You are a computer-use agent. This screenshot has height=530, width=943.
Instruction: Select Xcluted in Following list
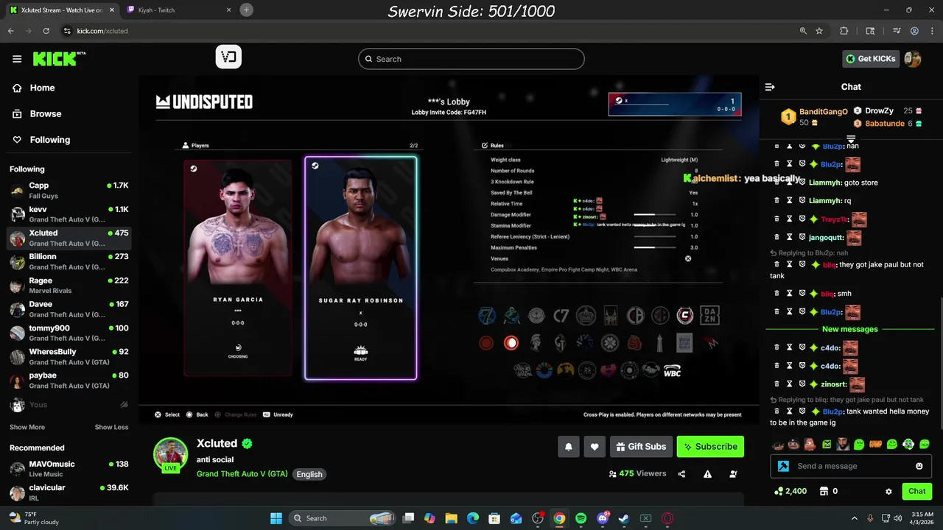[x=69, y=238]
